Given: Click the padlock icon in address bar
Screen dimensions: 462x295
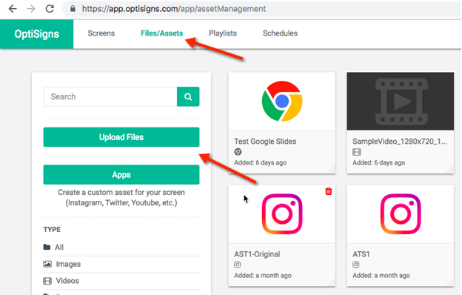Looking at the screenshot, I should 73,9.
